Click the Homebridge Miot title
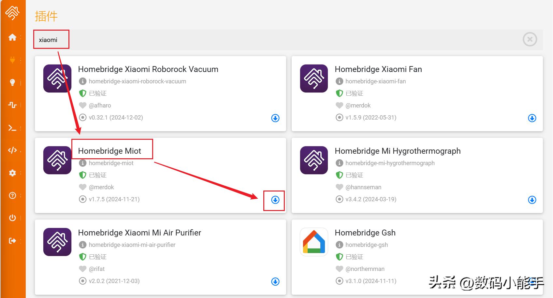The height and width of the screenshot is (298, 553). [x=109, y=151]
